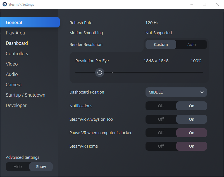Screen dimensions: 224x177
Task: Hide Advanced Settings
Action: [18, 167]
